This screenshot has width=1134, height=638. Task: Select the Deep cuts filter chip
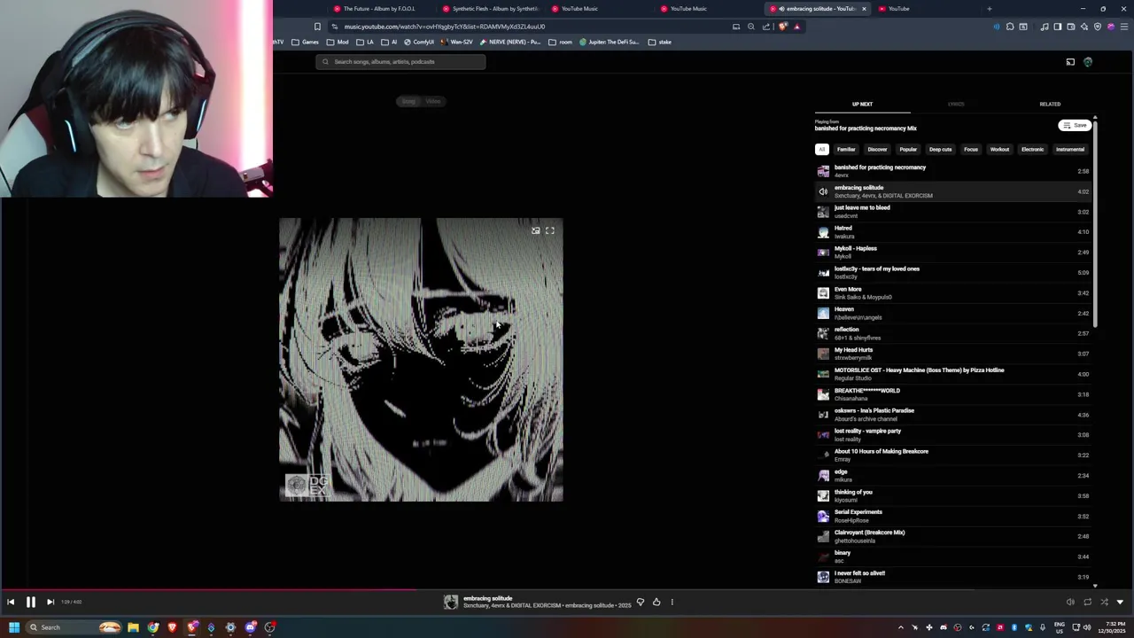[x=940, y=149]
